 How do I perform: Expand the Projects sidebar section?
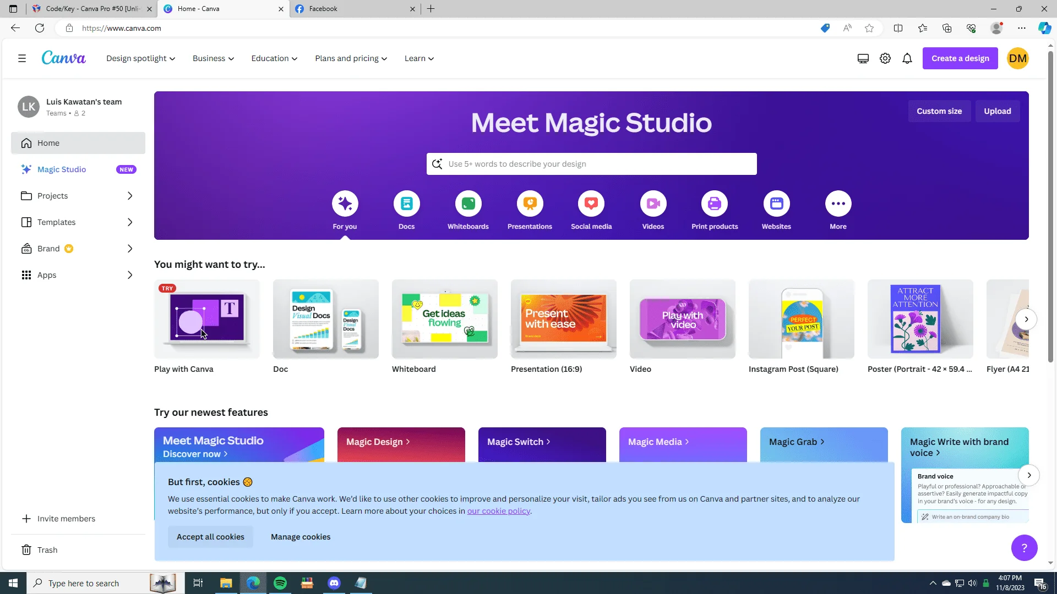pos(130,196)
